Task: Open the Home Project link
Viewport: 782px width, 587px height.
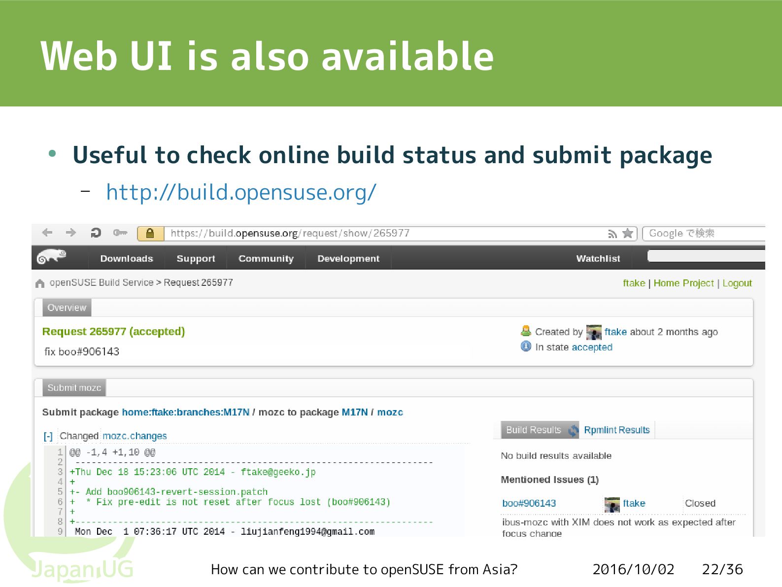Action: click(683, 283)
